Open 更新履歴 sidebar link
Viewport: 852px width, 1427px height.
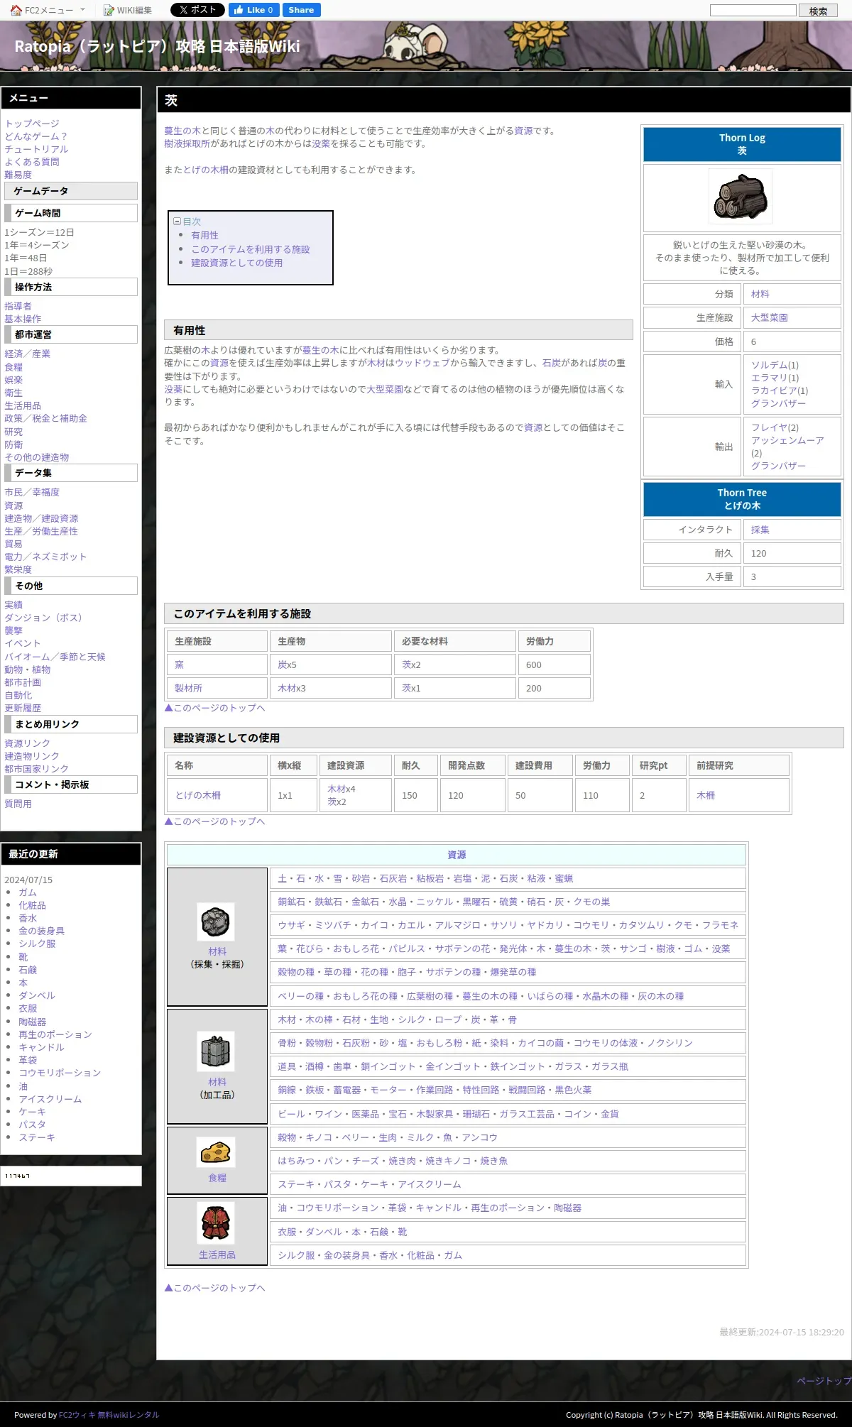(23, 708)
